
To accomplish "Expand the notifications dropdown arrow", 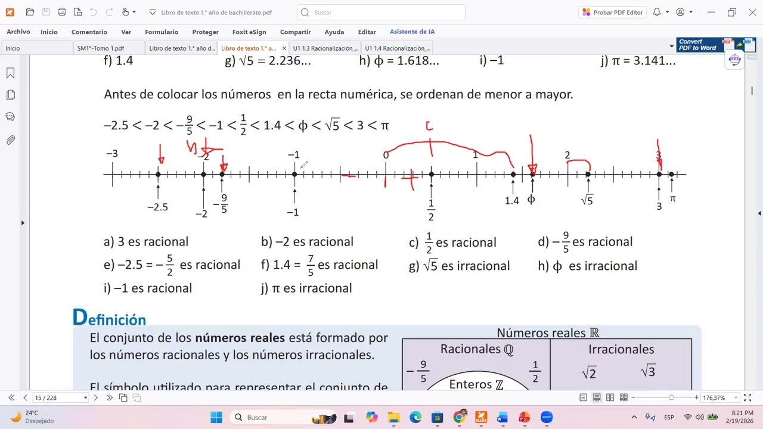I will 668,12.
